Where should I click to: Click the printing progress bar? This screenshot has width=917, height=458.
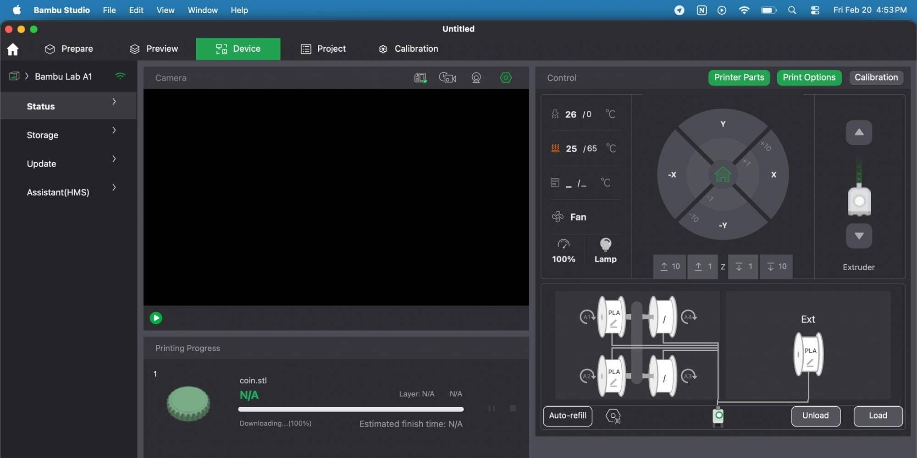pyautogui.click(x=351, y=409)
